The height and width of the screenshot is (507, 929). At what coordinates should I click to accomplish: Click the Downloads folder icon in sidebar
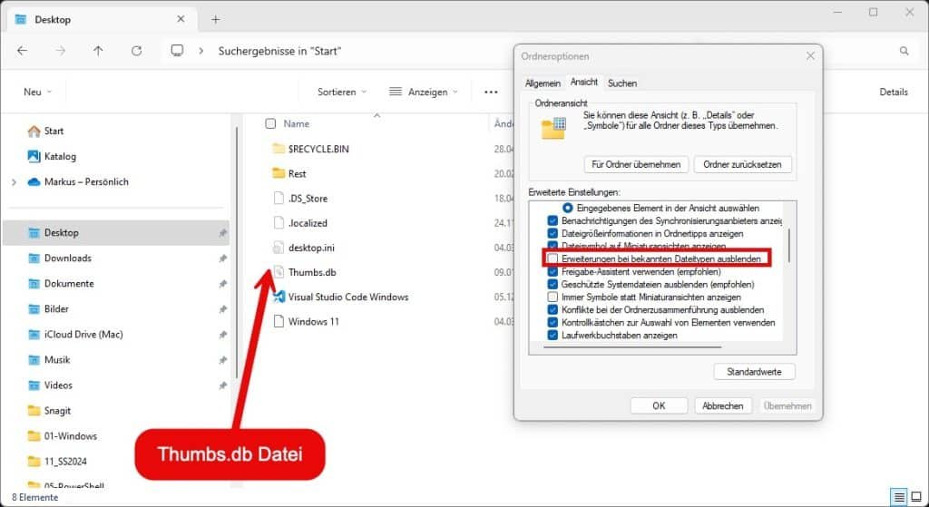click(34, 258)
